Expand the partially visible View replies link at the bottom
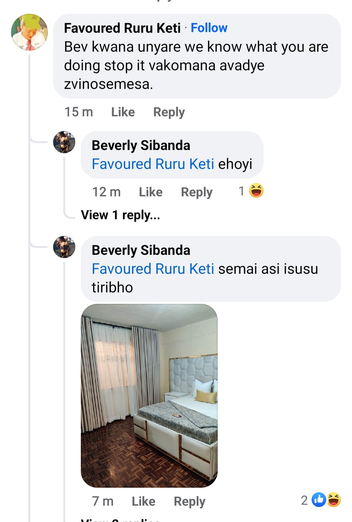 click(x=120, y=519)
